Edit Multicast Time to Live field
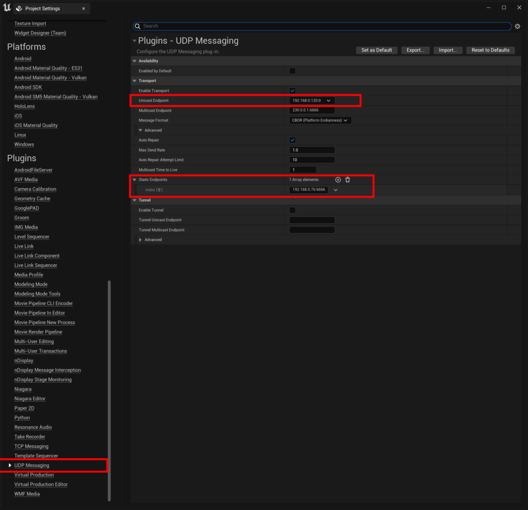The width and height of the screenshot is (528, 510). pyautogui.click(x=303, y=170)
